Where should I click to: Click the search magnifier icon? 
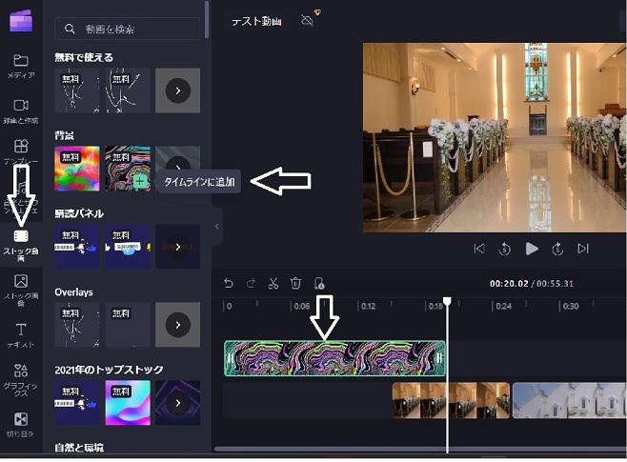pyautogui.click(x=70, y=29)
